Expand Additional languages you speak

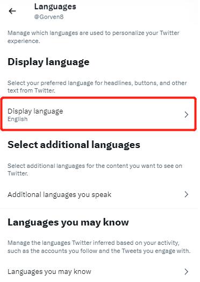(x=98, y=194)
